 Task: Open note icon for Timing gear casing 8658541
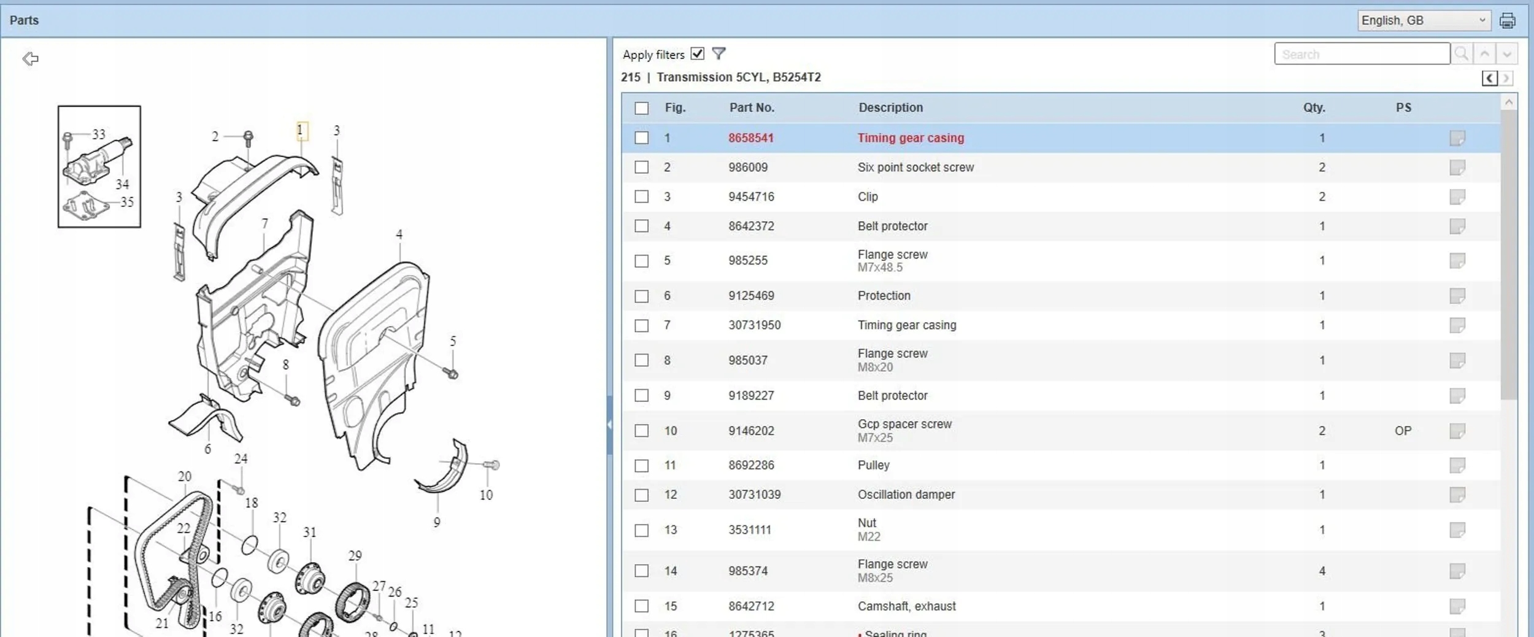tap(1457, 138)
